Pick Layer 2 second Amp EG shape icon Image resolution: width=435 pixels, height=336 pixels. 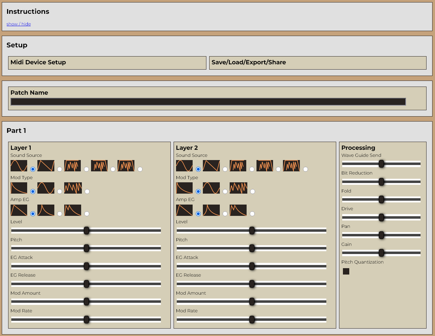tap(211, 210)
